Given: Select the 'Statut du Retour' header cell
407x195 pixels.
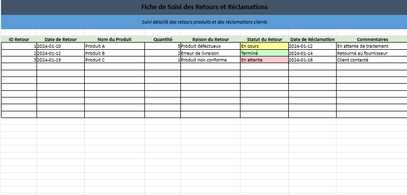Looking at the screenshot, I should pyautogui.click(x=264, y=40).
